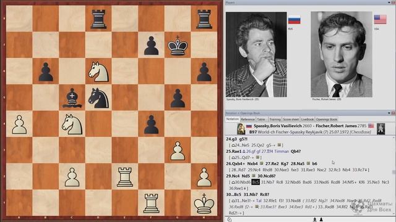Click main line move Rc8?
The height and width of the screenshot is (222, 396).
tap(264, 194)
